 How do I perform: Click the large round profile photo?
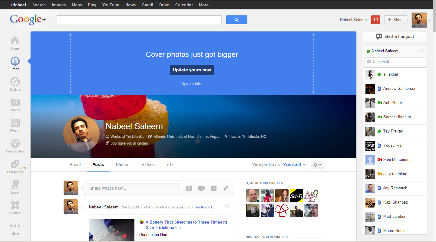(x=81, y=133)
